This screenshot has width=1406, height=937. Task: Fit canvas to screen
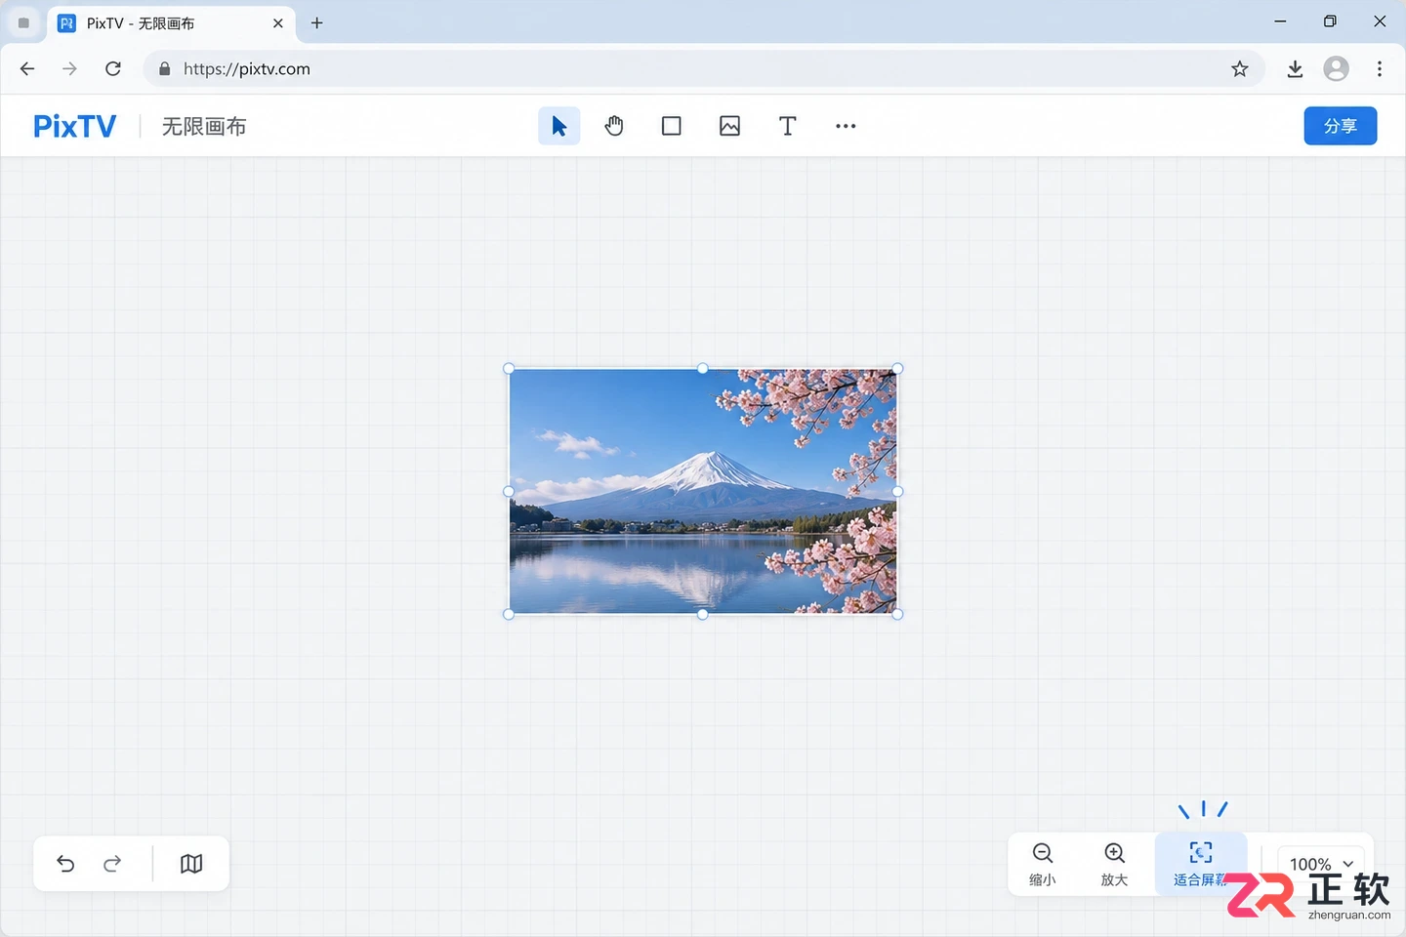pos(1201,864)
